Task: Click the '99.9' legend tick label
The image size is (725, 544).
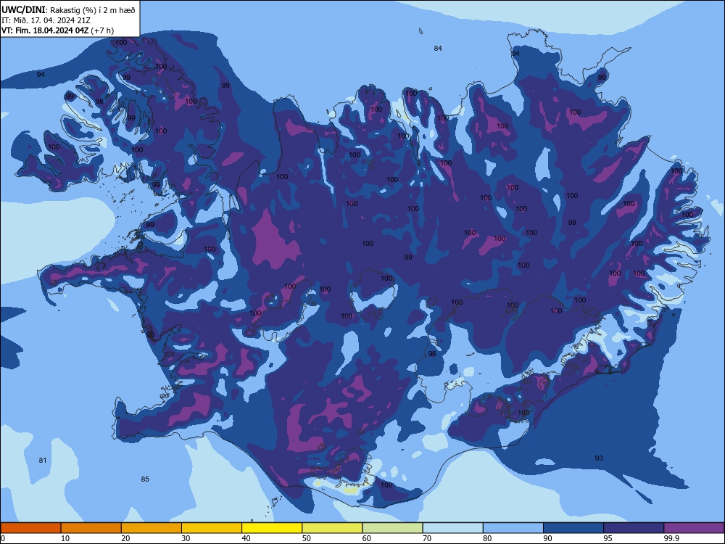Action: pos(671,538)
